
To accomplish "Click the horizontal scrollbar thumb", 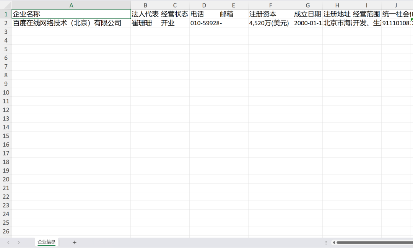I will pyautogui.click(x=374, y=243).
